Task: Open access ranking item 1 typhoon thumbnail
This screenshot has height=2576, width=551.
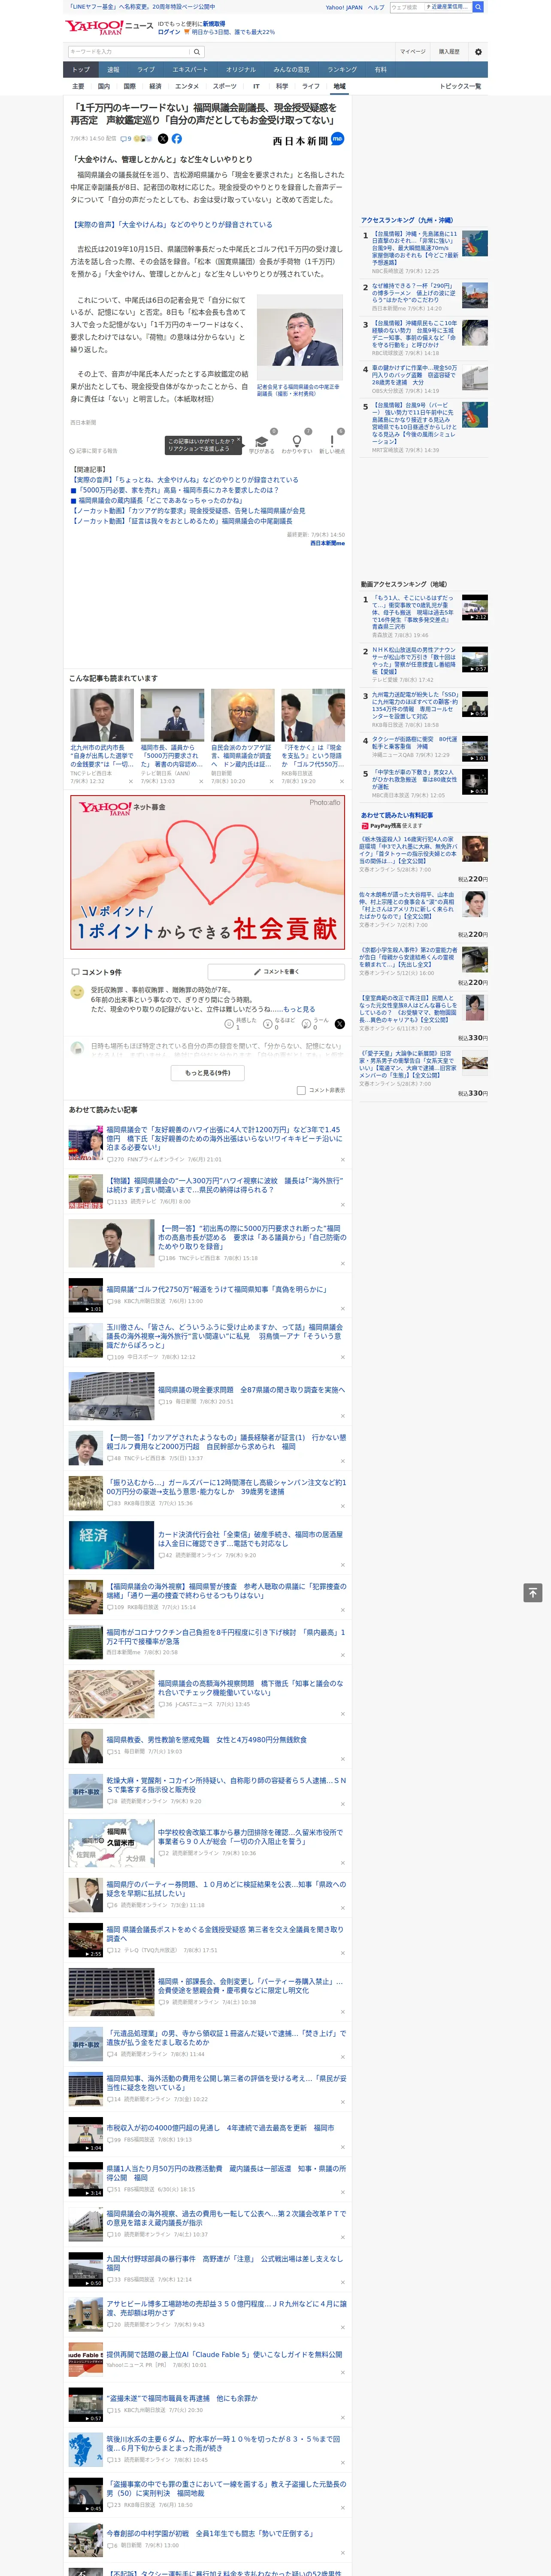Action: [x=474, y=244]
